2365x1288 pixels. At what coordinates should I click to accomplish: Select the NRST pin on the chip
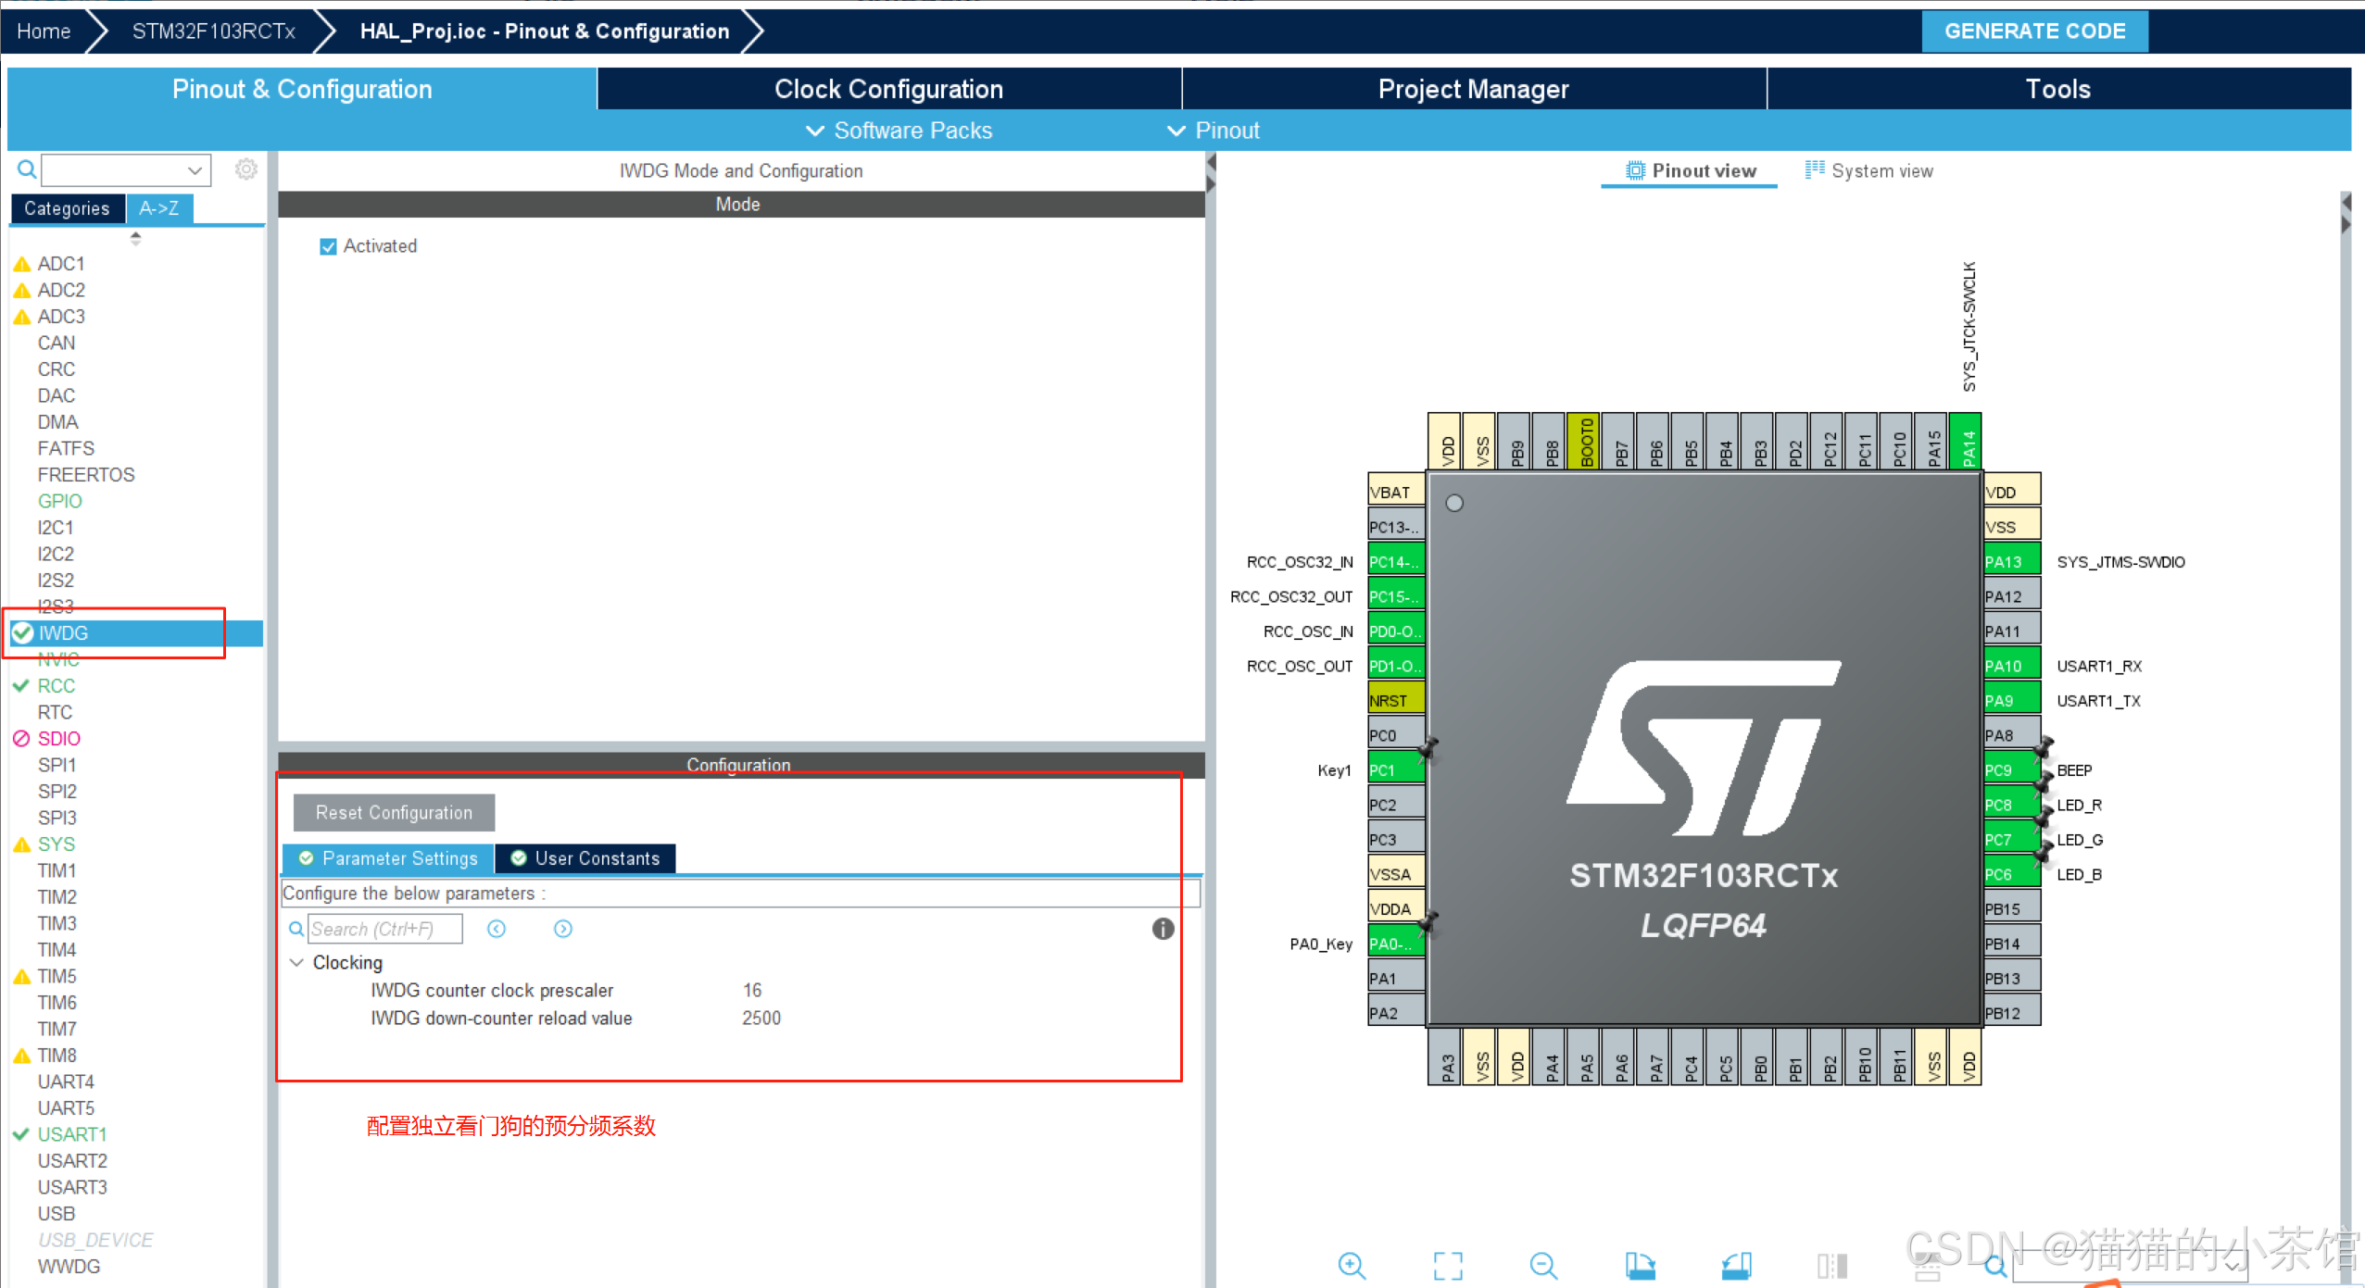[x=1396, y=700]
